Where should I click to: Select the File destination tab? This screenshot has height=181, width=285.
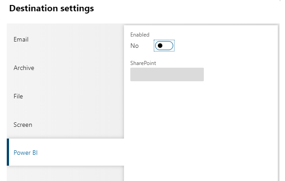(x=65, y=96)
